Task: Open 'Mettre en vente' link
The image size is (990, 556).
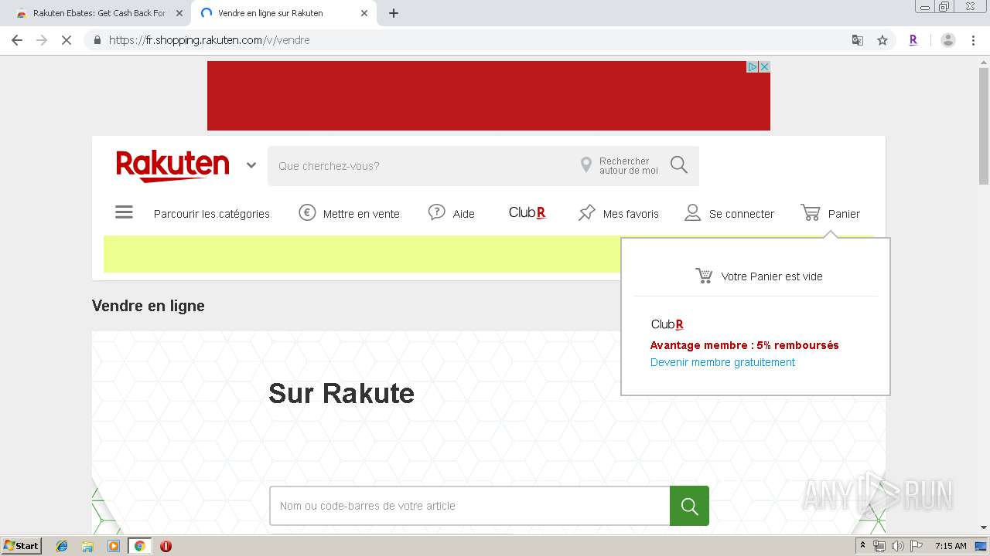Action: pos(361,214)
